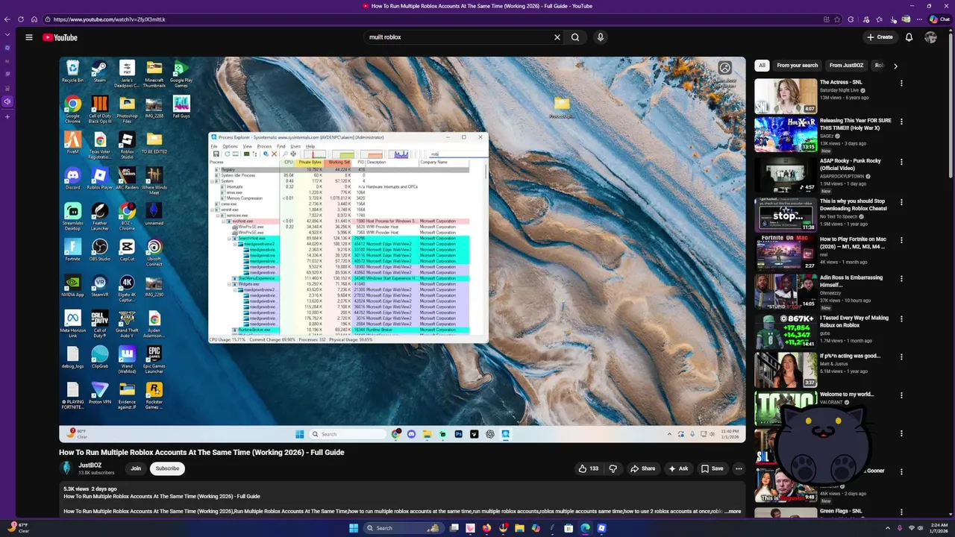955x537 pixels.
Task: Select the From your search chip
Action: [x=798, y=66]
